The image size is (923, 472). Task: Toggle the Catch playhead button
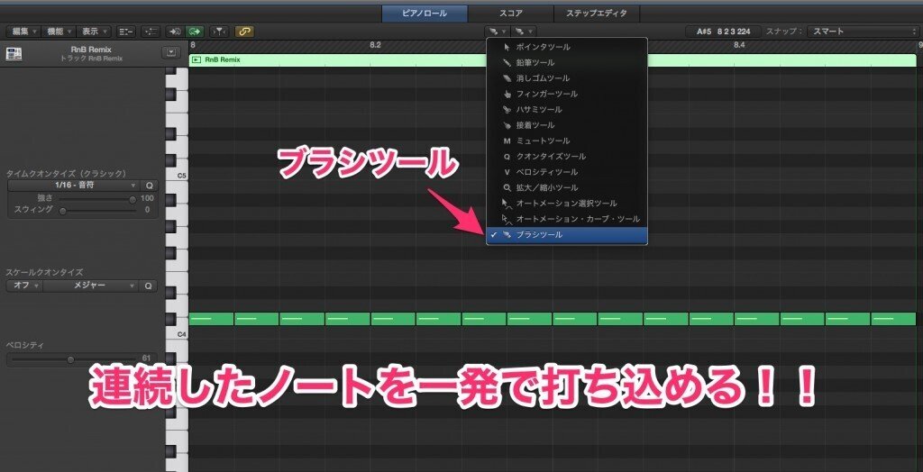219,32
